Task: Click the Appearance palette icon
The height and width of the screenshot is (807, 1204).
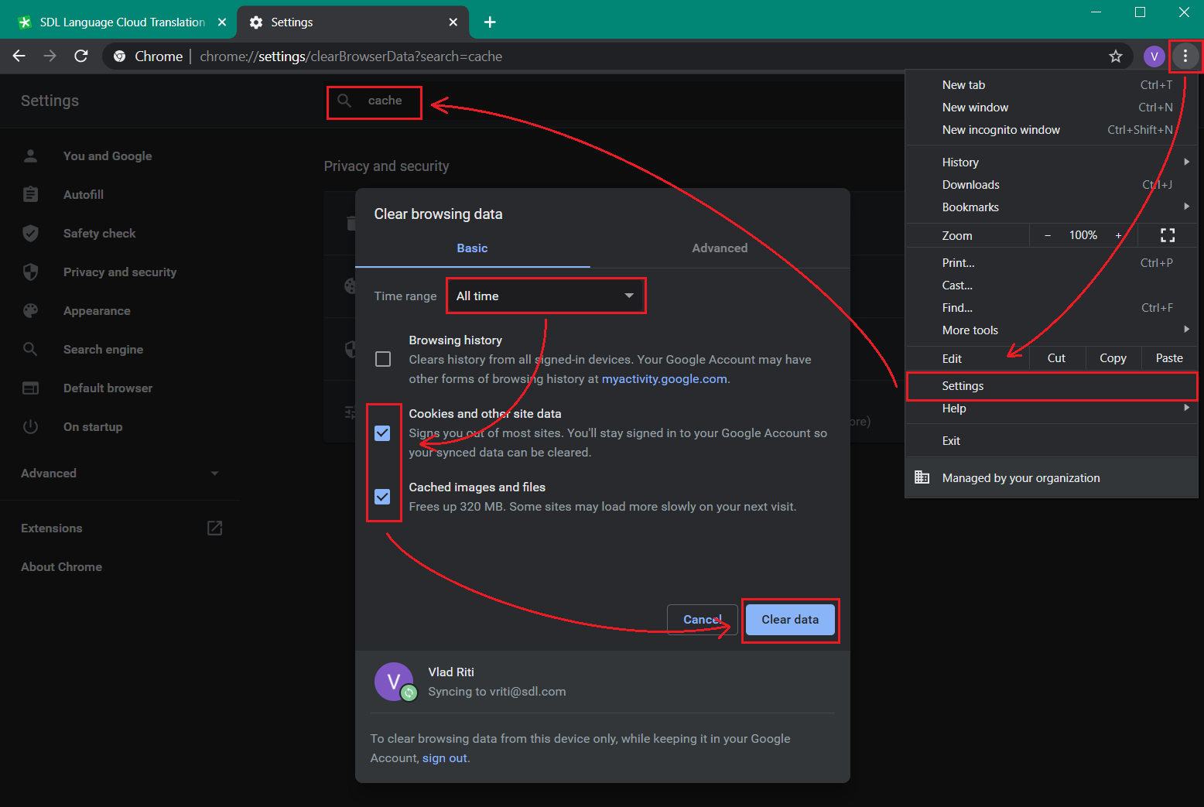Action: 31,310
